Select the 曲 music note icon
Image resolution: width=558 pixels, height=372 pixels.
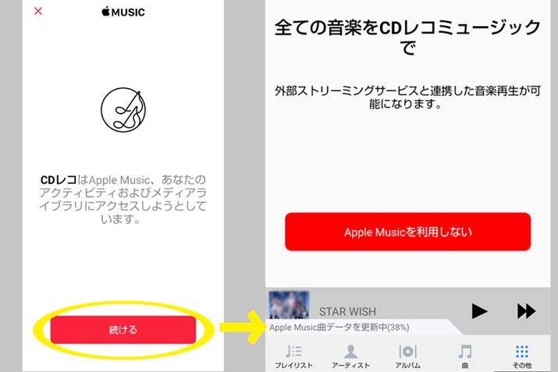(465, 352)
